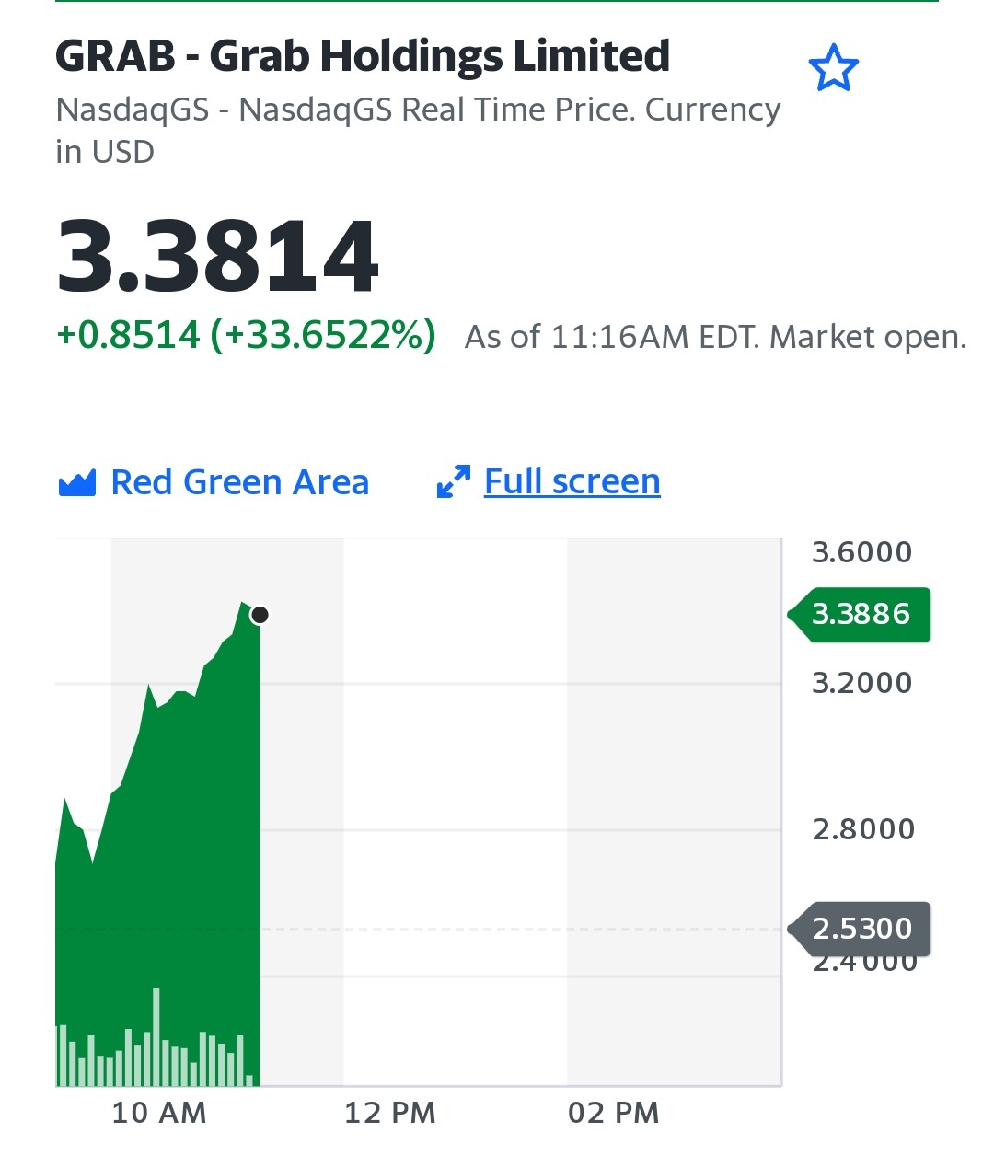Click the 02 PM time axis label

click(614, 1113)
